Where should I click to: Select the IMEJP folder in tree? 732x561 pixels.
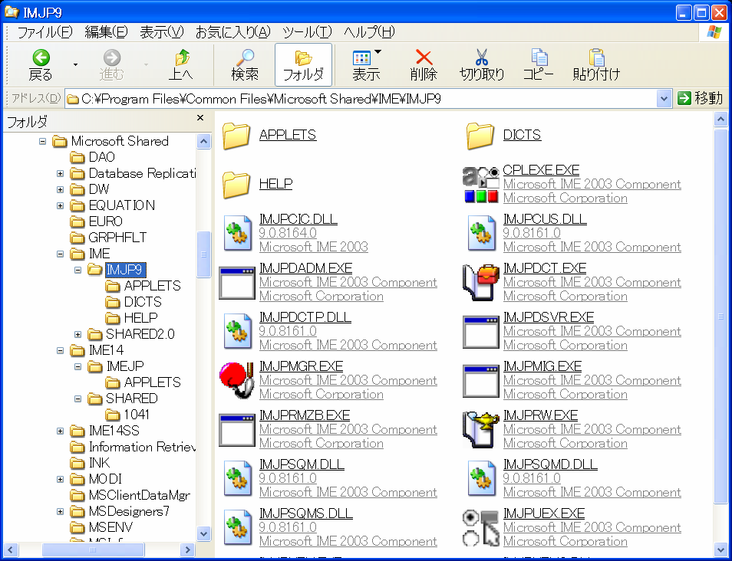(x=116, y=366)
